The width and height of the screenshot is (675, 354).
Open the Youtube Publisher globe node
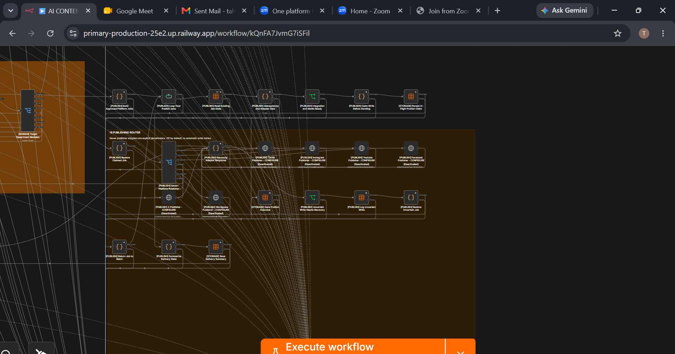pyautogui.click(x=361, y=148)
